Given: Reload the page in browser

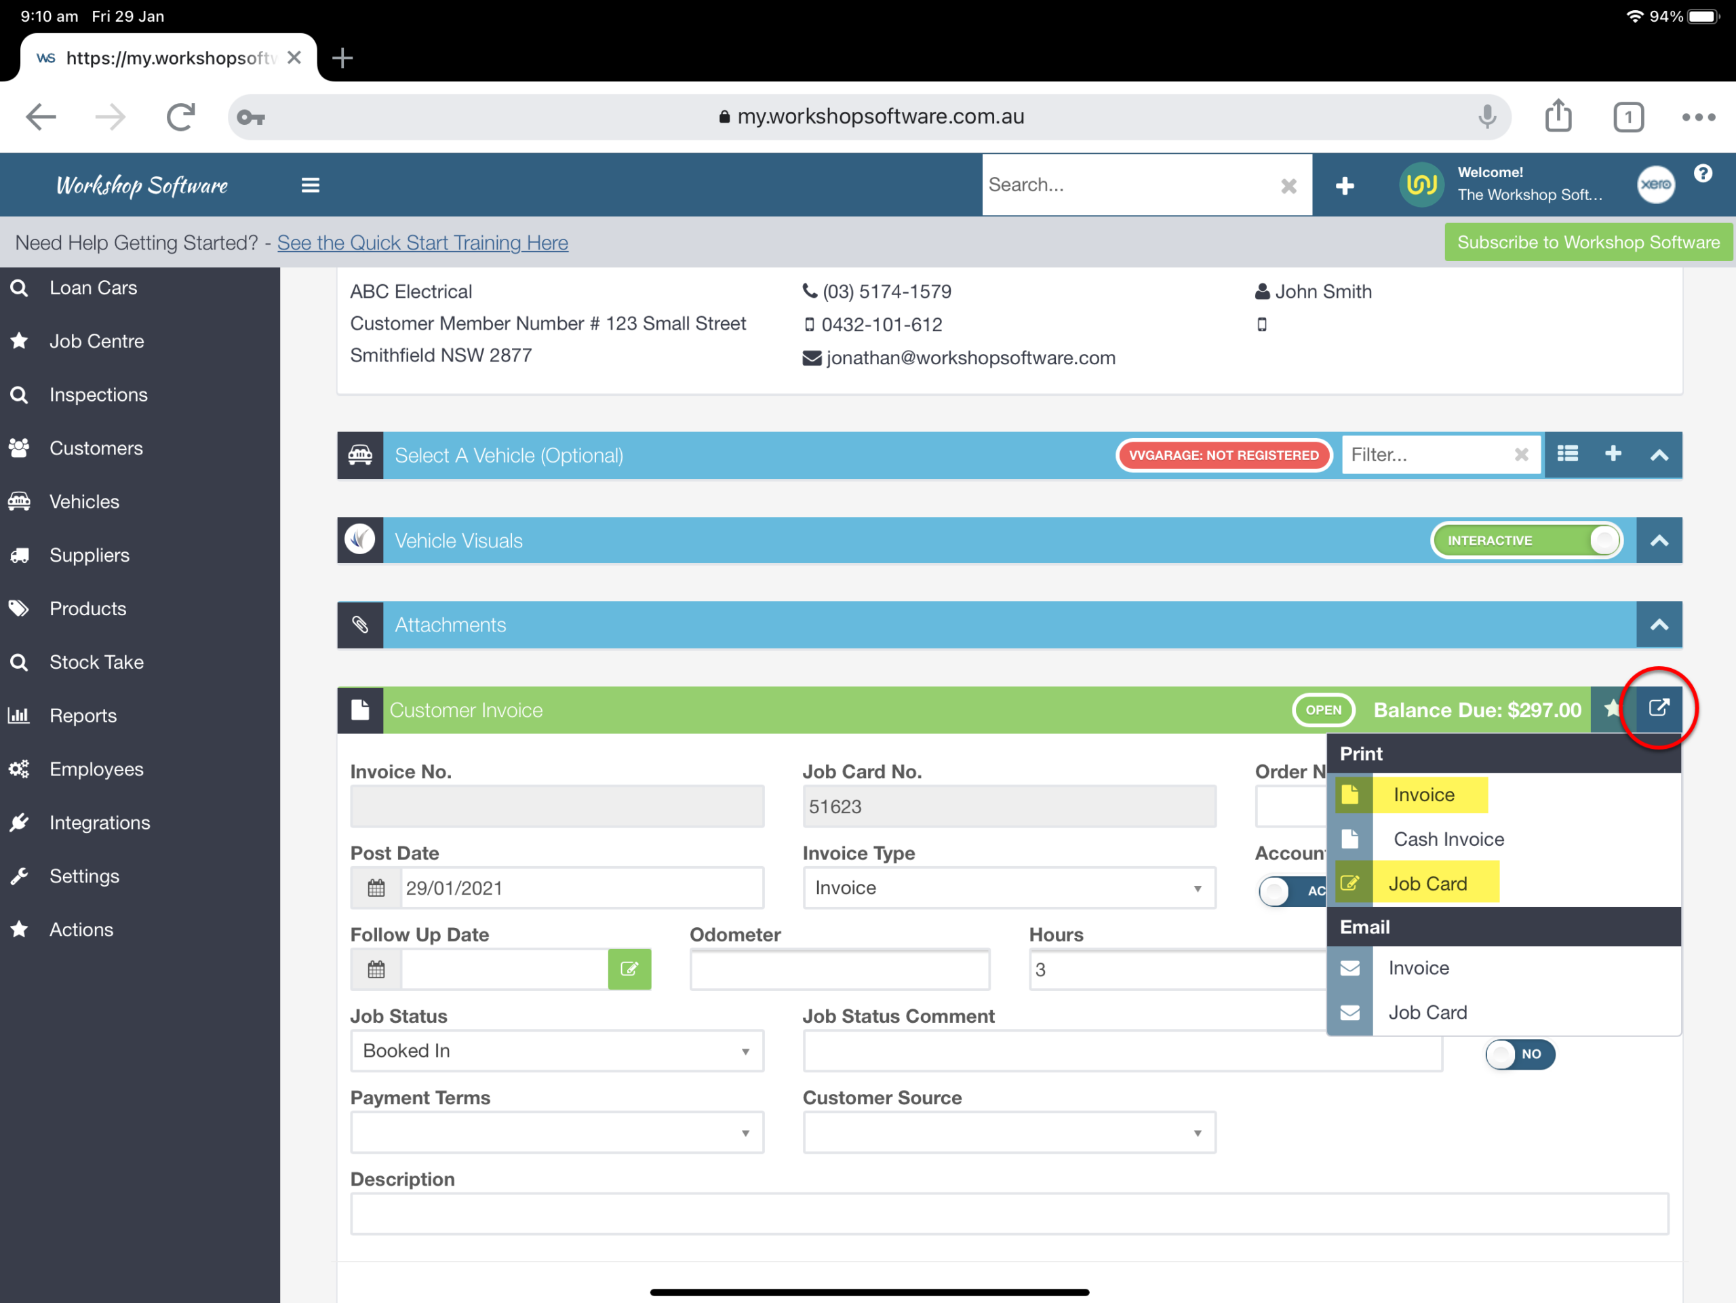Looking at the screenshot, I should click(x=180, y=117).
